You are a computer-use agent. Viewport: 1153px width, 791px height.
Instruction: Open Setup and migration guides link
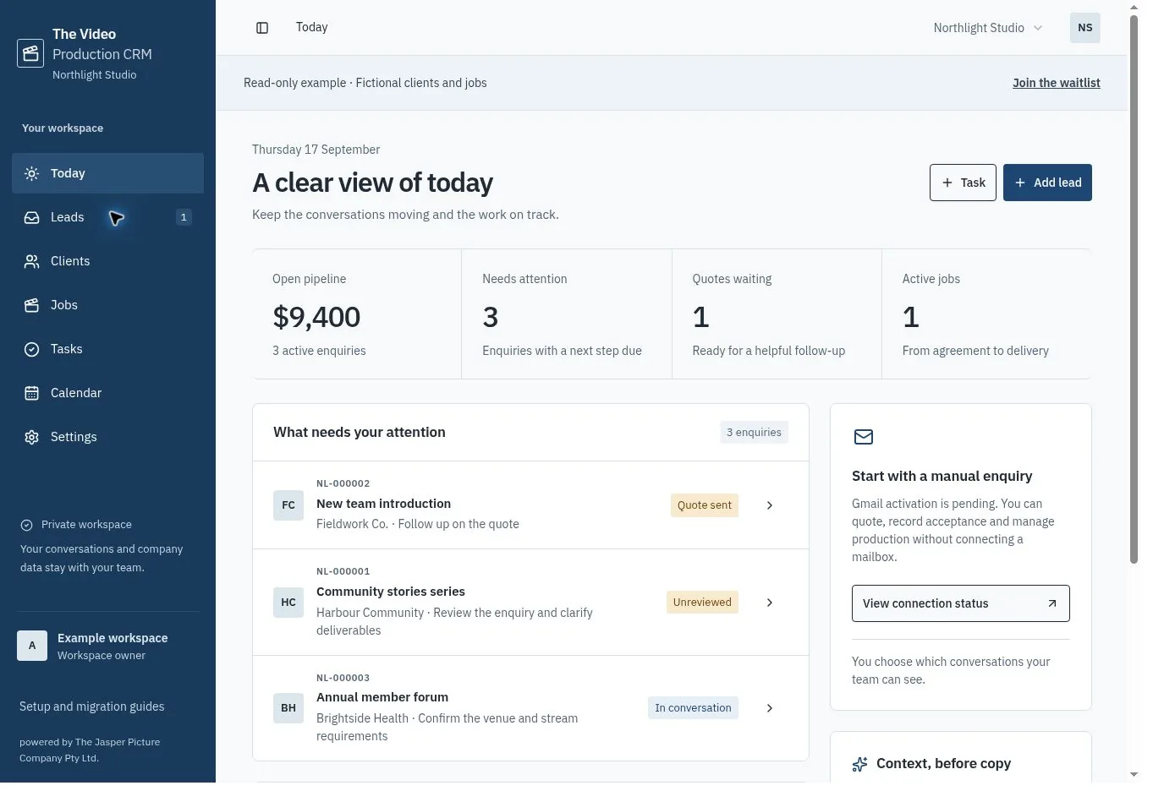[x=92, y=706]
